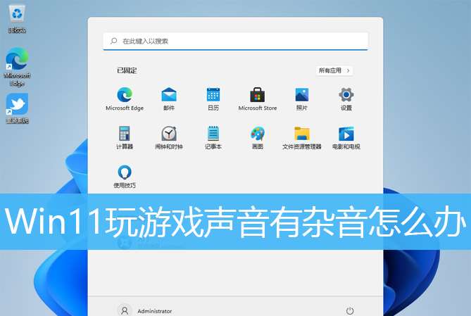Launch the Paint (画图) app
Viewport: 471px width, 316px height.
tap(258, 137)
